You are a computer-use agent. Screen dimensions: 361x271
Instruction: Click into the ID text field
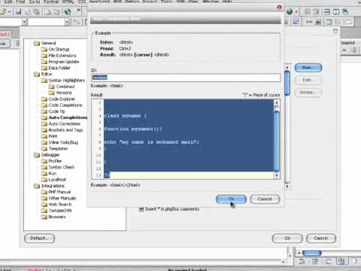click(186, 78)
